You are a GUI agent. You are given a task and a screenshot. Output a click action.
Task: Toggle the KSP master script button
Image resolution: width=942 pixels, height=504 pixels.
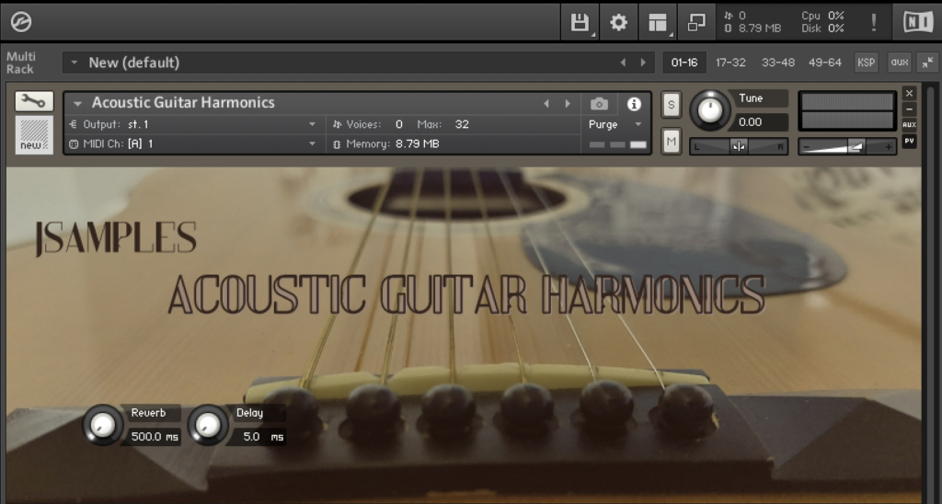click(866, 63)
